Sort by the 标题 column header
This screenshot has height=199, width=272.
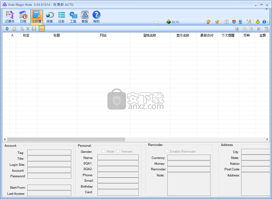tap(57, 35)
